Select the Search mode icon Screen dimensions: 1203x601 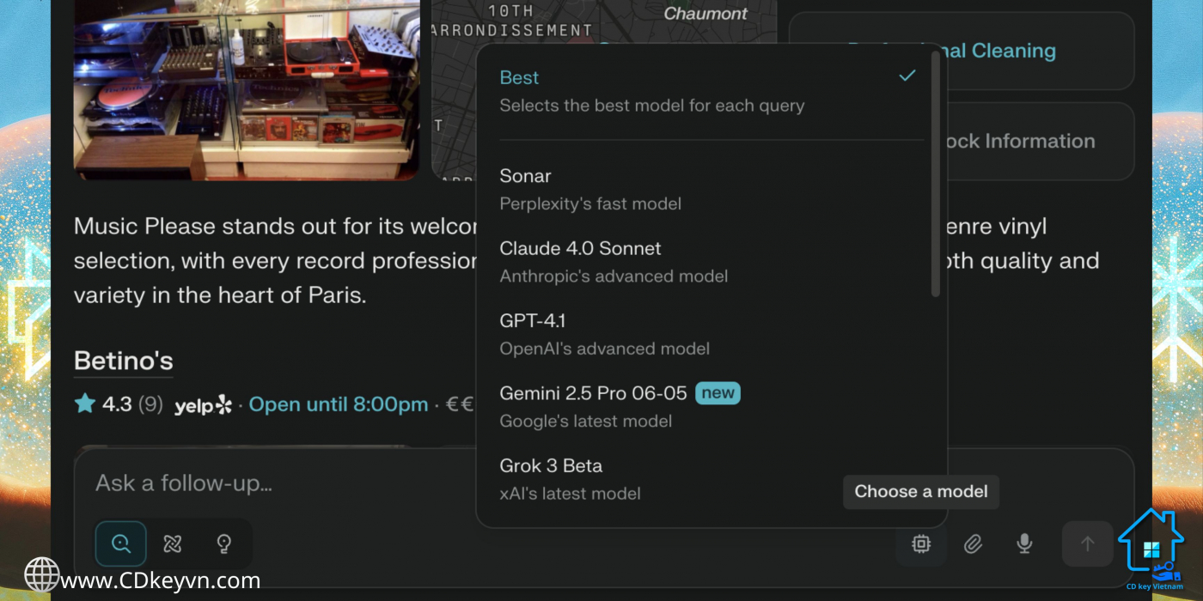[x=121, y=543]
